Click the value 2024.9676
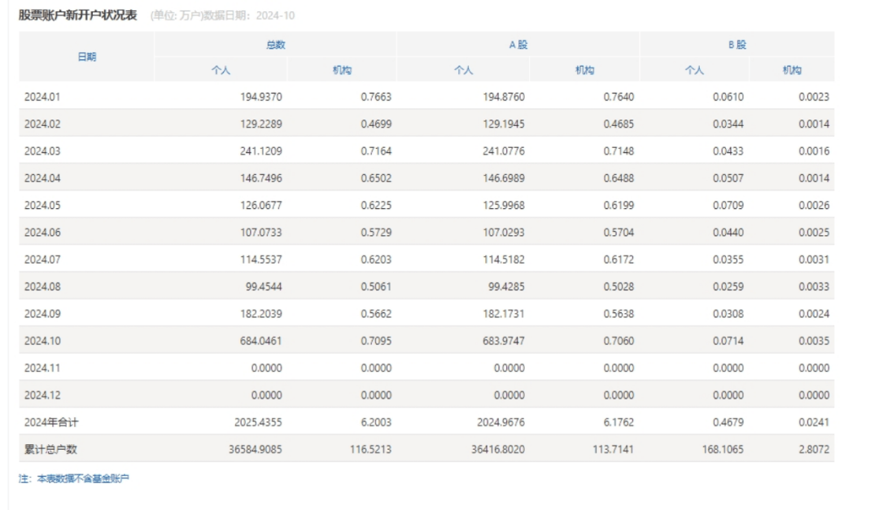This screenshot has width=879, height=510. coord(501,422)
